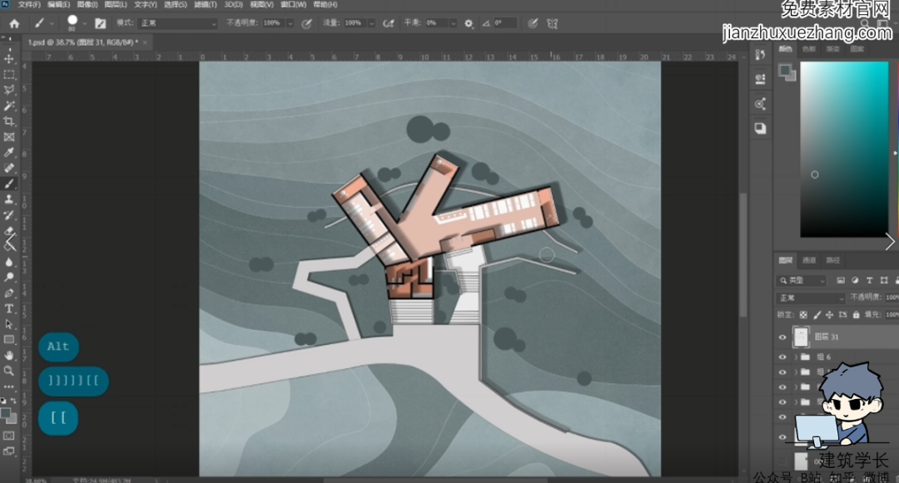Click the brush angle 0° input field
Viewport: 899px width, 483px height.
pos(506,23)
